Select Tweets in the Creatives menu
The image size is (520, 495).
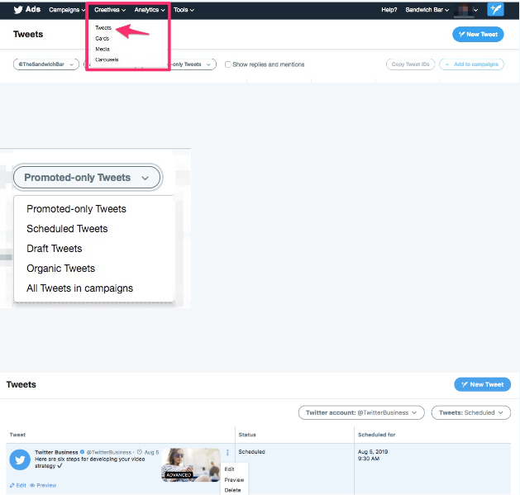103,28
